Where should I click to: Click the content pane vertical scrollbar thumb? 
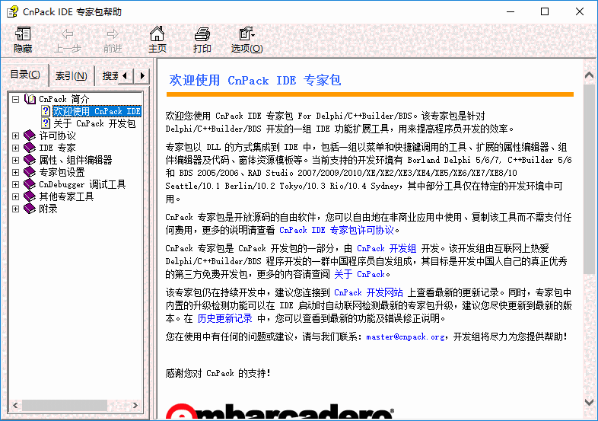(589, 179)
